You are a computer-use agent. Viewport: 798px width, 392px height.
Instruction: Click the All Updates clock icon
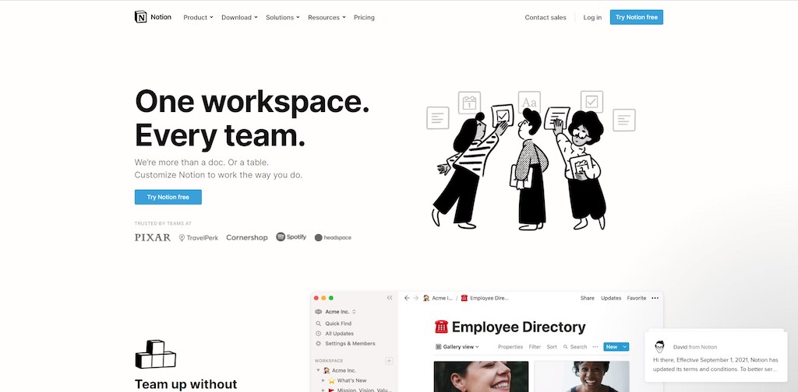pyautogui.click(x=319, y=334)
